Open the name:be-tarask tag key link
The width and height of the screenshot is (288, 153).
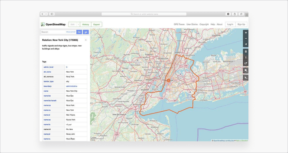50,101
